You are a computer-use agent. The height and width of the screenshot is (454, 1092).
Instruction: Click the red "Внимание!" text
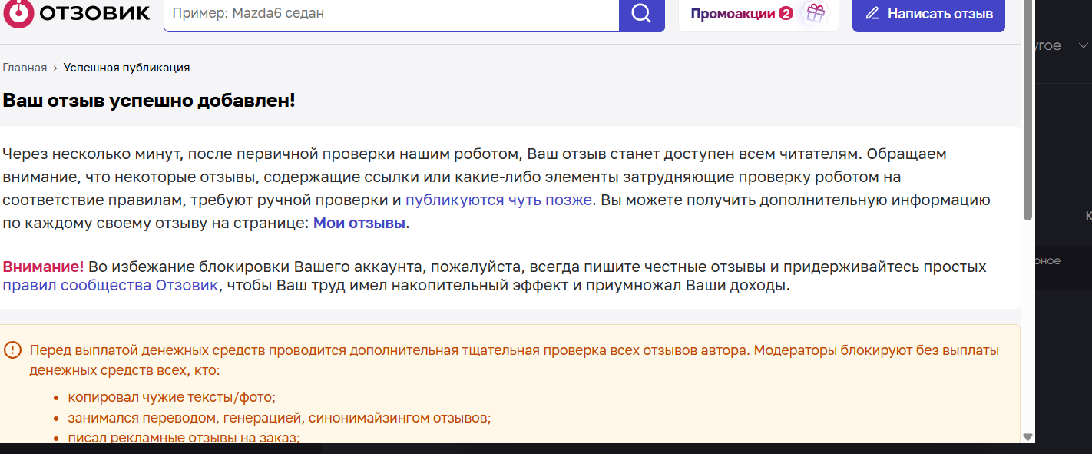[x=43, y=267]
